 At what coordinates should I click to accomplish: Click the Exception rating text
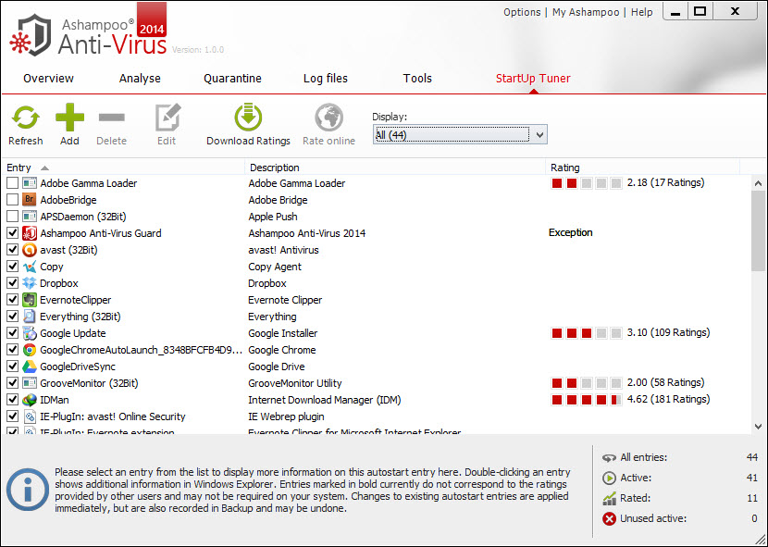(571, 232)
